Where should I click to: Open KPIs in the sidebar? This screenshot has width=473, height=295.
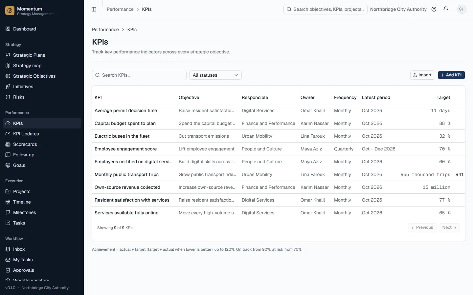coord(42,123)
